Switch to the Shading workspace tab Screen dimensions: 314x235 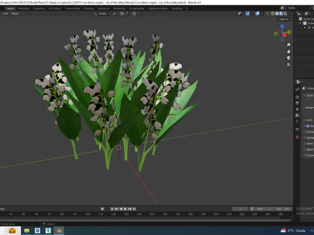pos(89,8)
